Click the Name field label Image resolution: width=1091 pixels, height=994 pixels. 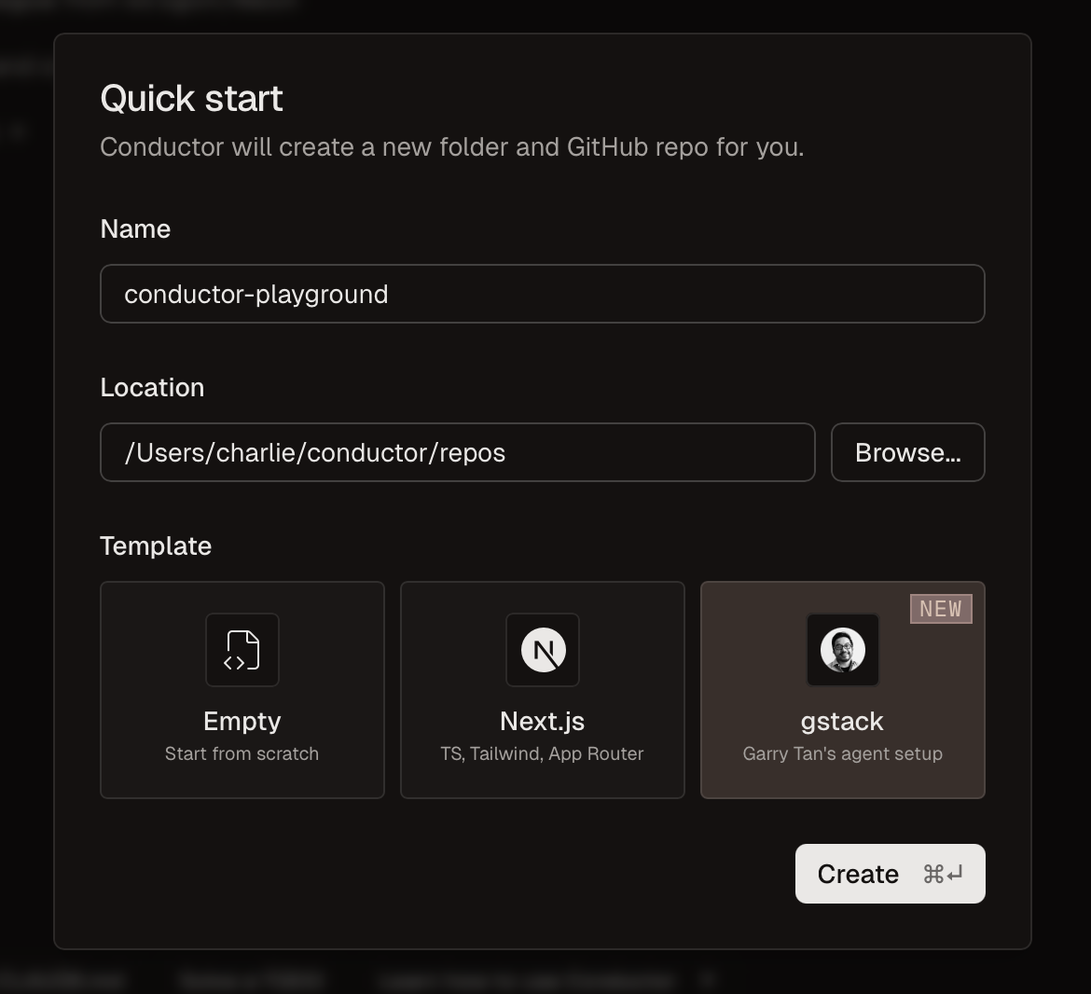point(135,228)
